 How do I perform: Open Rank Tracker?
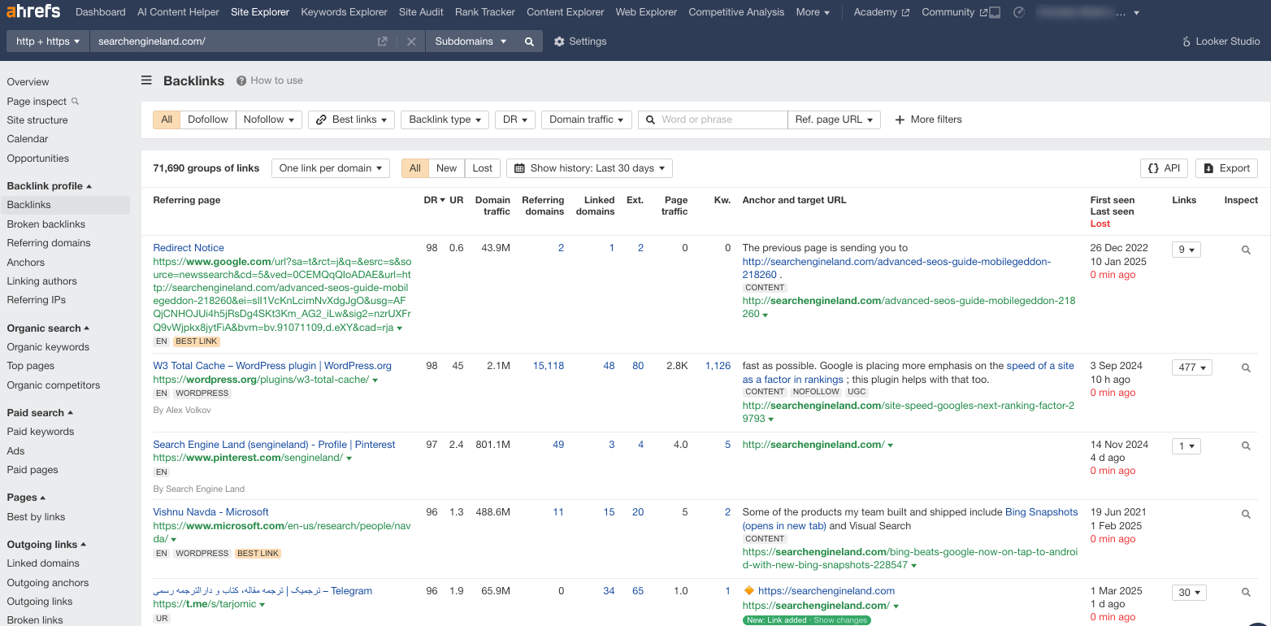(x=485, y=12)
